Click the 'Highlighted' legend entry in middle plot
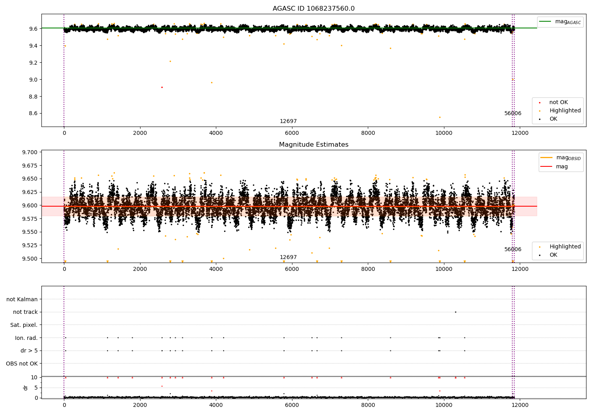This screenshot has width=592, height=414. [565, 247]
